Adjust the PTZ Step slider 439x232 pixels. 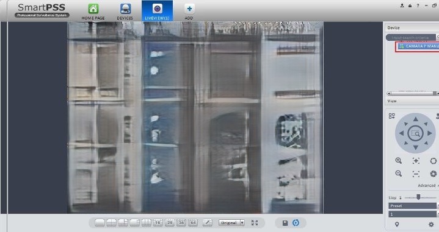click(418, 197)
